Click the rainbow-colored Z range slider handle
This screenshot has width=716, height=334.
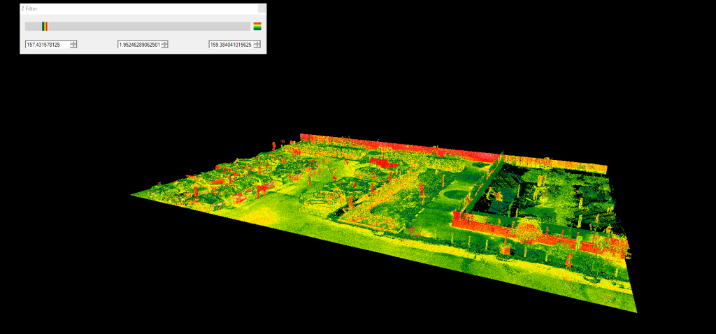45,27
